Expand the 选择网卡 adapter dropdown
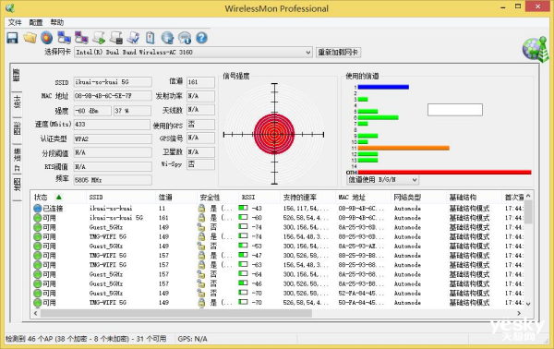 (x=307, y=53)
